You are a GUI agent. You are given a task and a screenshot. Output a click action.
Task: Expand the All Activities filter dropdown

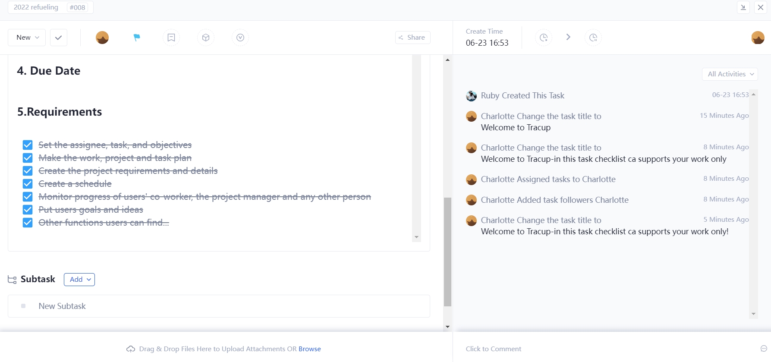coord(730,74)
